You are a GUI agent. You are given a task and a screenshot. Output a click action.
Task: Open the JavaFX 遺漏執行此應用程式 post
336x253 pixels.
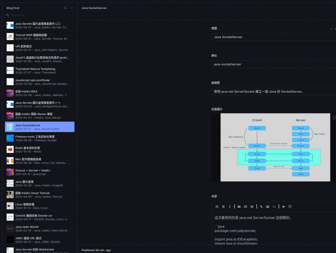click(40, 59)
